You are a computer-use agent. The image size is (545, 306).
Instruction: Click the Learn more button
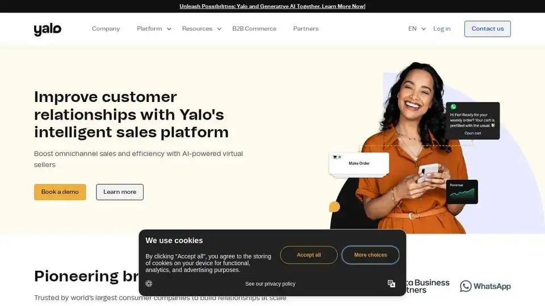click(x=120, y=192)
